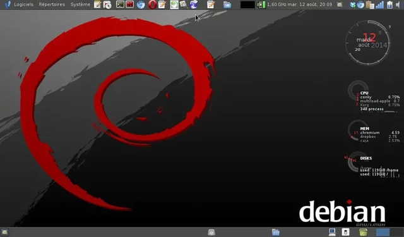Open the file manager folder in top panel
Image resolution: width=404 pixels, height=237 pixels.
tap(227, 4)
